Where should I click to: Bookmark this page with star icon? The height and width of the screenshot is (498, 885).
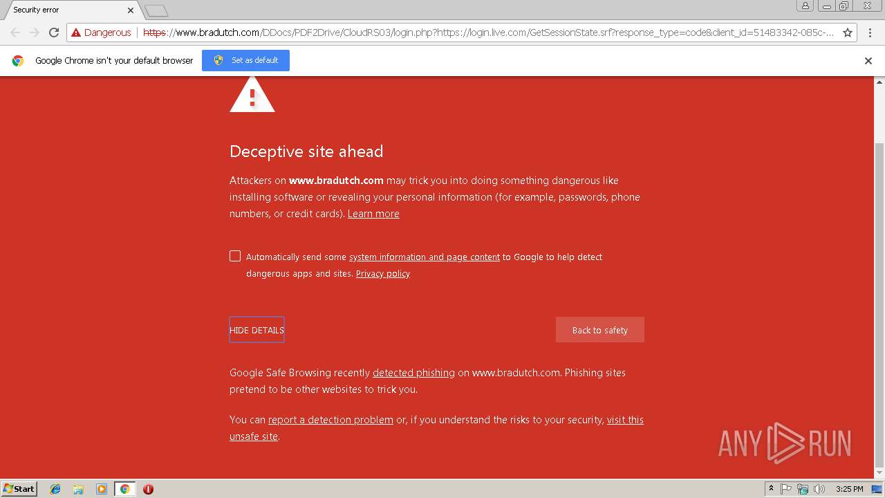[x=848, y=33]
